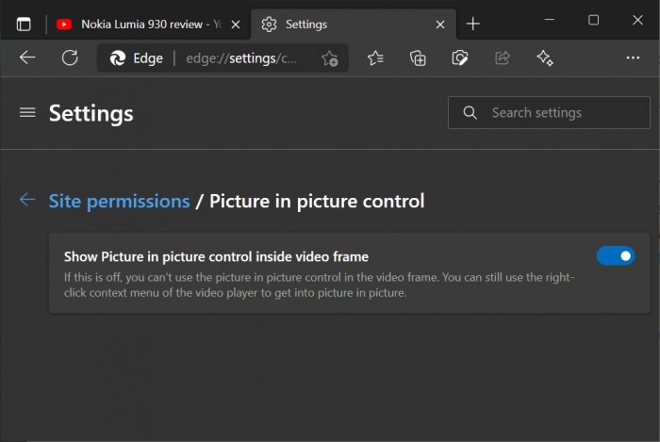The image size is (660, 442).
Task: Disable Picture in picture control toggle
Action: pyautogui.click(x=616, y=255)
